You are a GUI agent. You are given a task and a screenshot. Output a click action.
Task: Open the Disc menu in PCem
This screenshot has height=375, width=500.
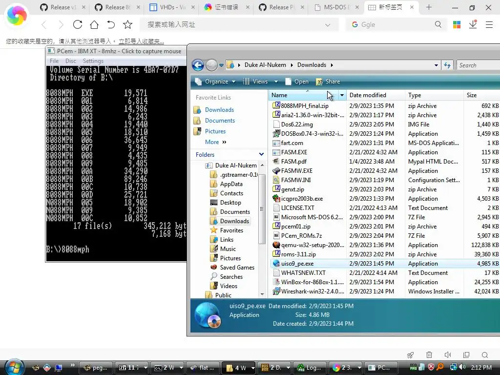pos(71,61)
